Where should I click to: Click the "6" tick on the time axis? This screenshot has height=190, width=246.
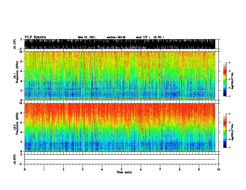pos(141,170)
